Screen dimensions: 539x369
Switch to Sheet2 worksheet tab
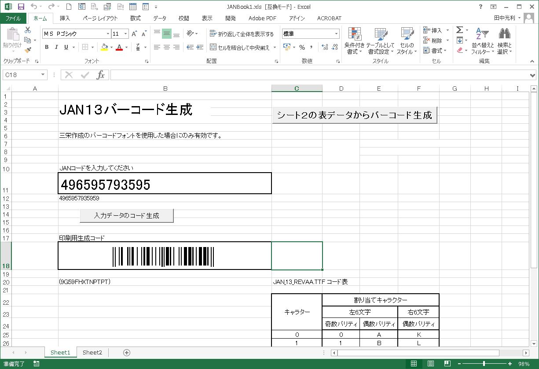tap(92, 352)
